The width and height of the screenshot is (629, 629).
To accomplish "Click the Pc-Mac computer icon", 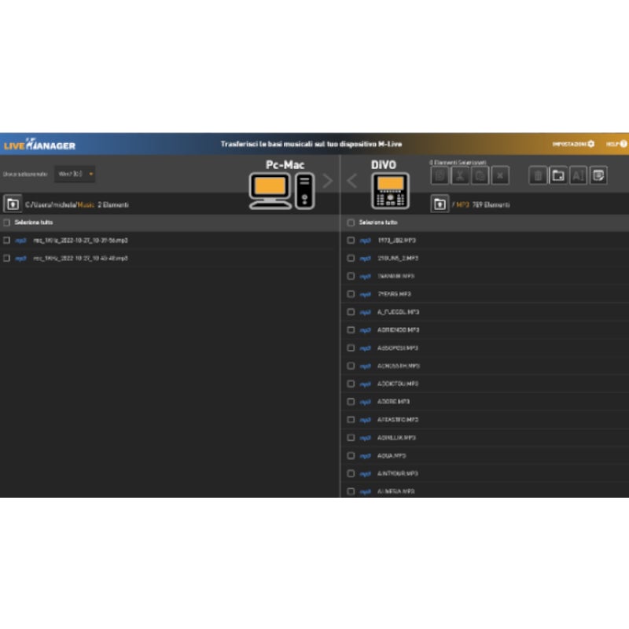I will tap(281, 191).
